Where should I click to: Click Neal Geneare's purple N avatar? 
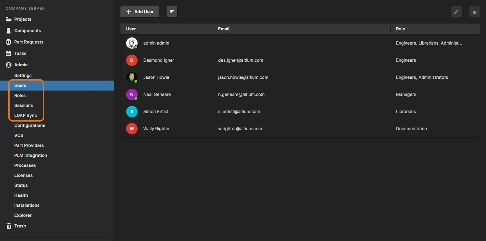[132, 94]
